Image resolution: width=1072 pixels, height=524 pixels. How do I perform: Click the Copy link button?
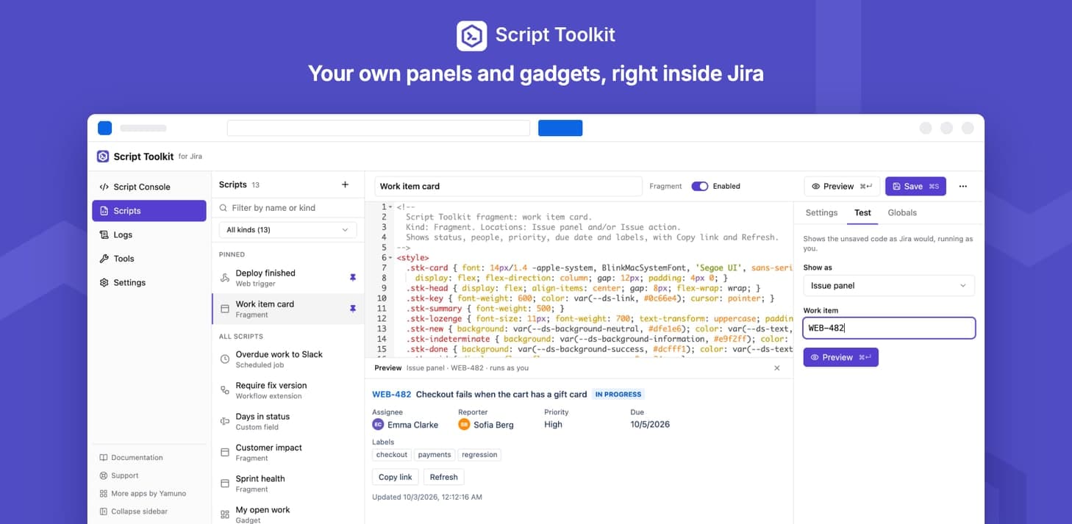[396, 477]
